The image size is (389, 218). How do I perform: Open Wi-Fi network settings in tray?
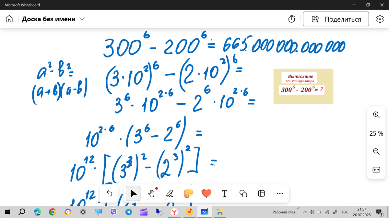point(327,212)
